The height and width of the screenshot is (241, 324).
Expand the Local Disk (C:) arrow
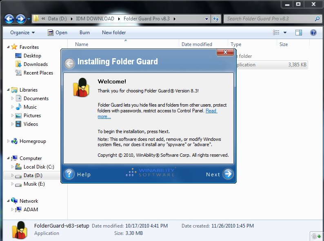[12, 167]
